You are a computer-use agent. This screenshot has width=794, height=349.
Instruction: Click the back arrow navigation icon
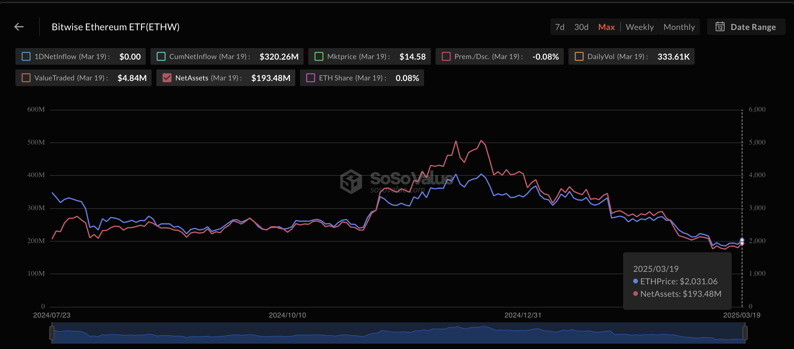pos(19,27)
